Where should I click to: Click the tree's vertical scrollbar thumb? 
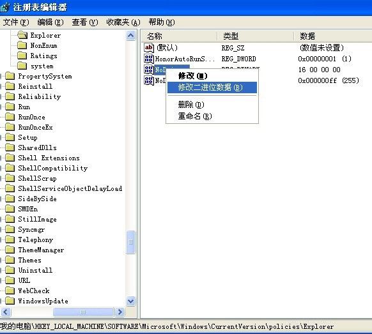tap(131, 242)
